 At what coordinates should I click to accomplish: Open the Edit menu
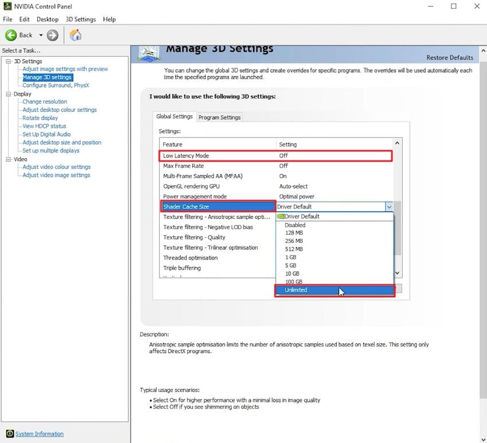coord(24,19)
